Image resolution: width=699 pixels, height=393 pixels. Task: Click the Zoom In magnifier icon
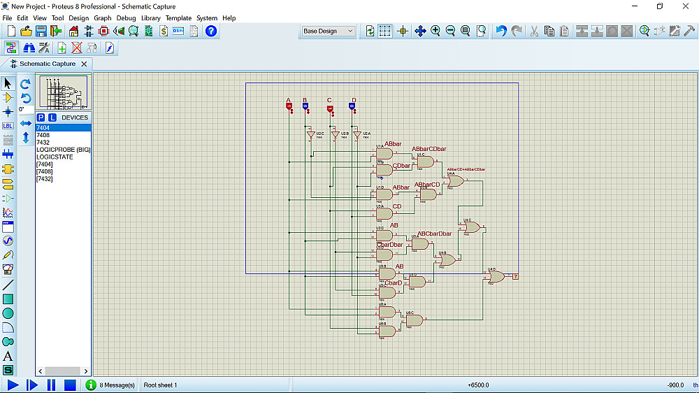(x=435, y=31)
